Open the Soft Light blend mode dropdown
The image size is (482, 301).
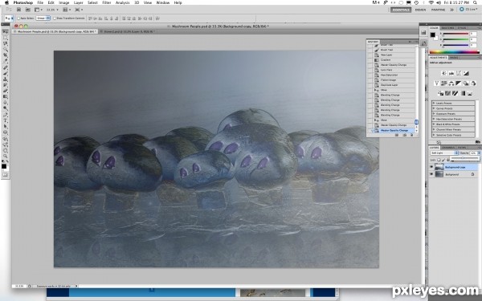click(445, 153)
